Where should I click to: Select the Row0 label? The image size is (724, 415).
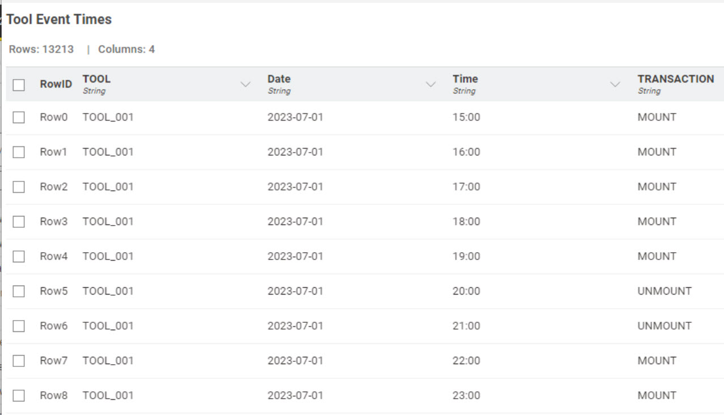tap(54, 117)
